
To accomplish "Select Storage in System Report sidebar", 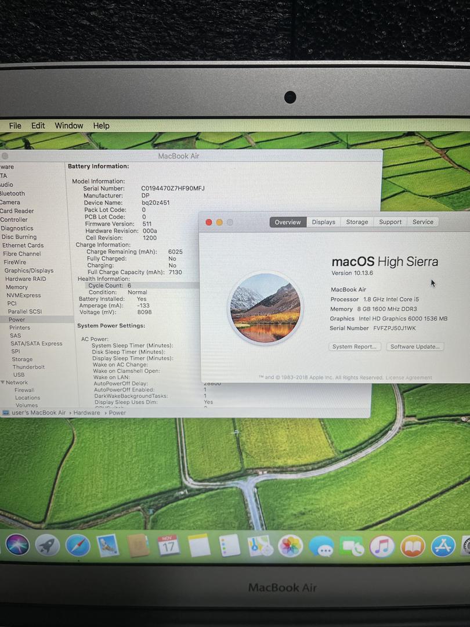I will point(22,359).
